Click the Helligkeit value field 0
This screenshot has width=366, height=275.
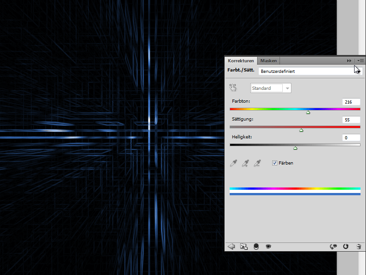[351, 137]
